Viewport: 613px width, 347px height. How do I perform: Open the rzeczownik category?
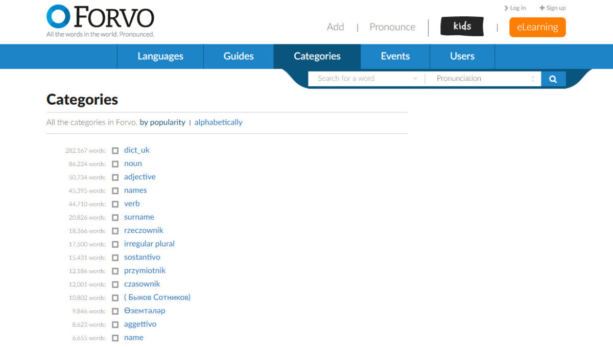(144, 230)
